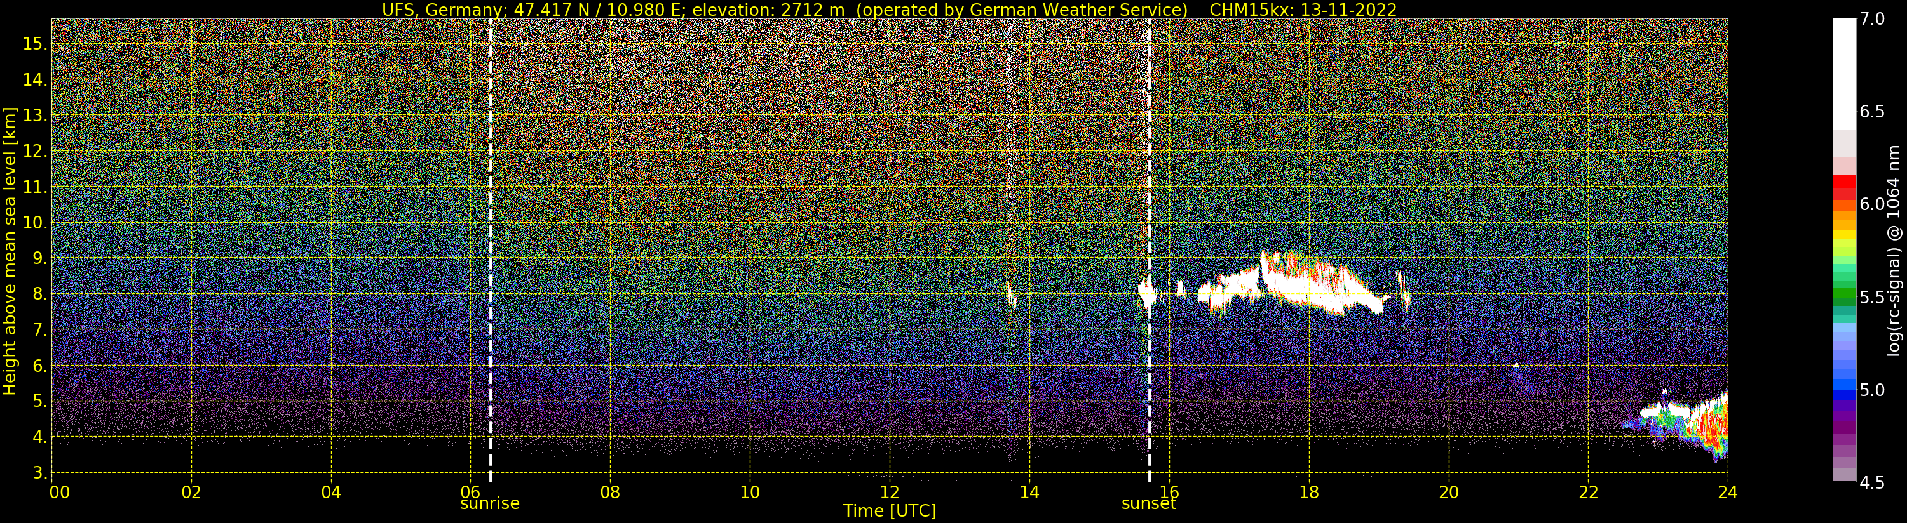Click the "12." height axis tick label
The height and width of the screenshot is (523, 1907).
(x=35, y=151)
